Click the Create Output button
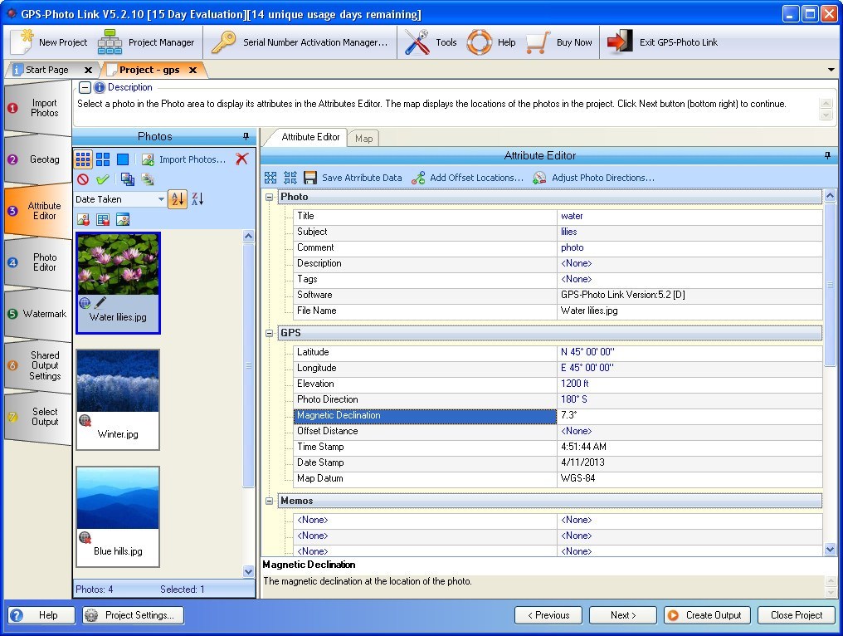The image size is (843, 636). (706, 615)
